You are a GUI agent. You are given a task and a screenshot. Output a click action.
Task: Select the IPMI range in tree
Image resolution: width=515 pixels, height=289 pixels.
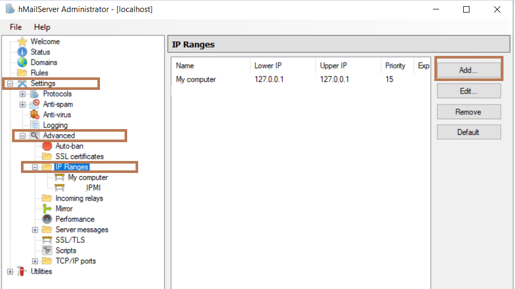pyautogui.click(x=93, y=188)
